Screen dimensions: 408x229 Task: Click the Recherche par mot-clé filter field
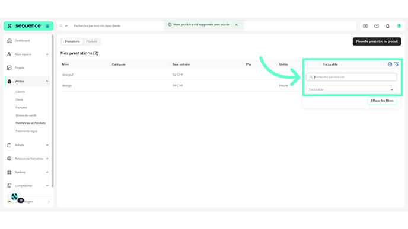351,77
